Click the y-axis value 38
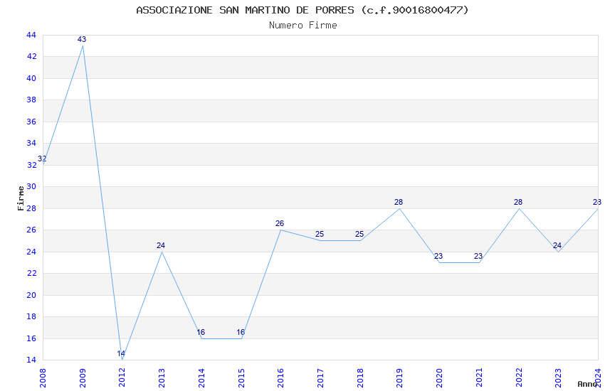The image size is (605, 391). (31, 100)
